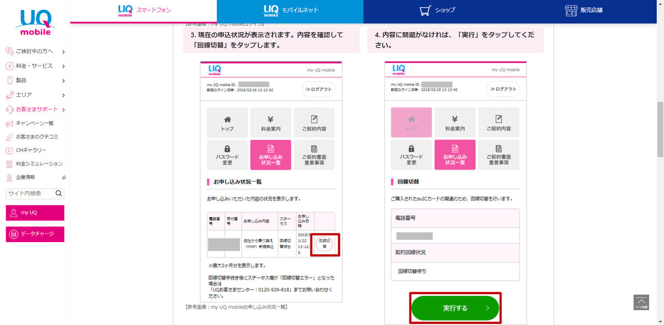Click the UQ mobile logo
This screenshot has height=325, width=664.
pyautogui.click(x=35, y=22)
